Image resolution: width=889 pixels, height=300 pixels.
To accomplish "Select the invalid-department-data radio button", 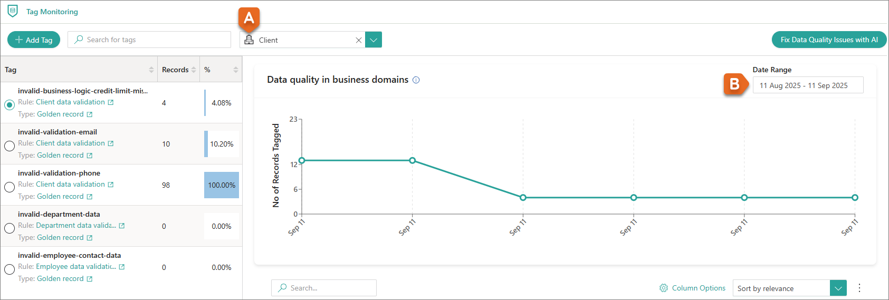I will (x=9, y=228).
